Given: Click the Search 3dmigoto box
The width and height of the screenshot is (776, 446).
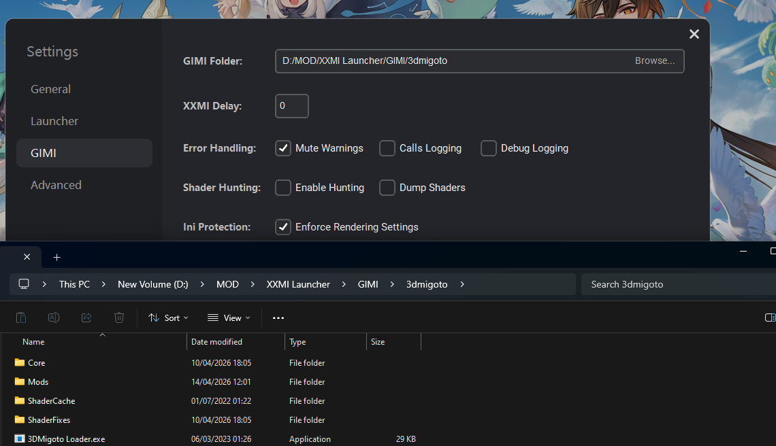Looking at the screenshot, I should point(678,284).
